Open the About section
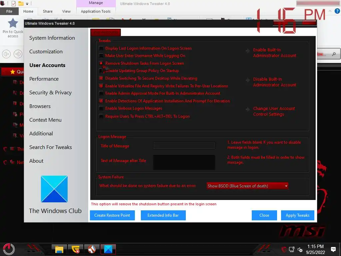This screenshot has width=341, height=256. click(x=36, y=161)
